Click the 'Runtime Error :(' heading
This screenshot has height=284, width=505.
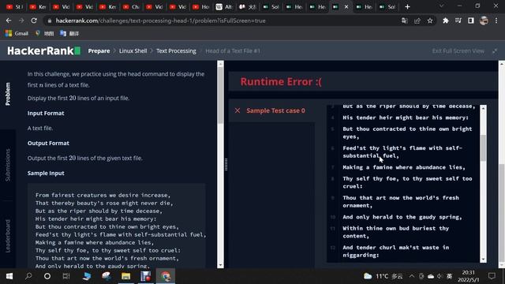(x=281, y=81)
